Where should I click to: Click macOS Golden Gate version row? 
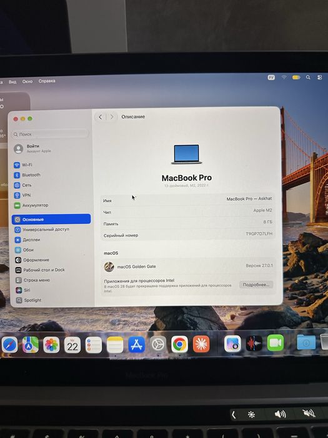coord(188,266)
